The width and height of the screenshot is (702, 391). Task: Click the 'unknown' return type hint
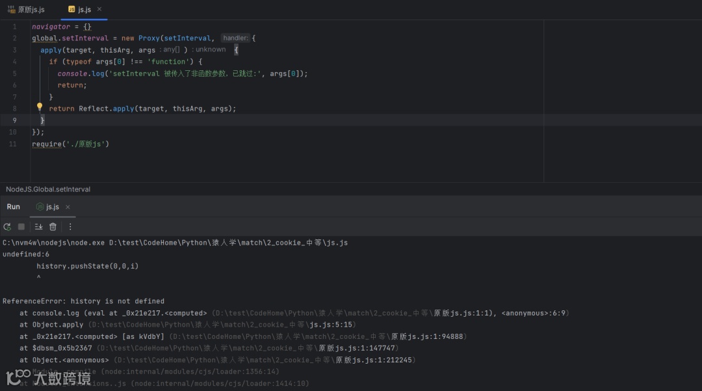211,49
